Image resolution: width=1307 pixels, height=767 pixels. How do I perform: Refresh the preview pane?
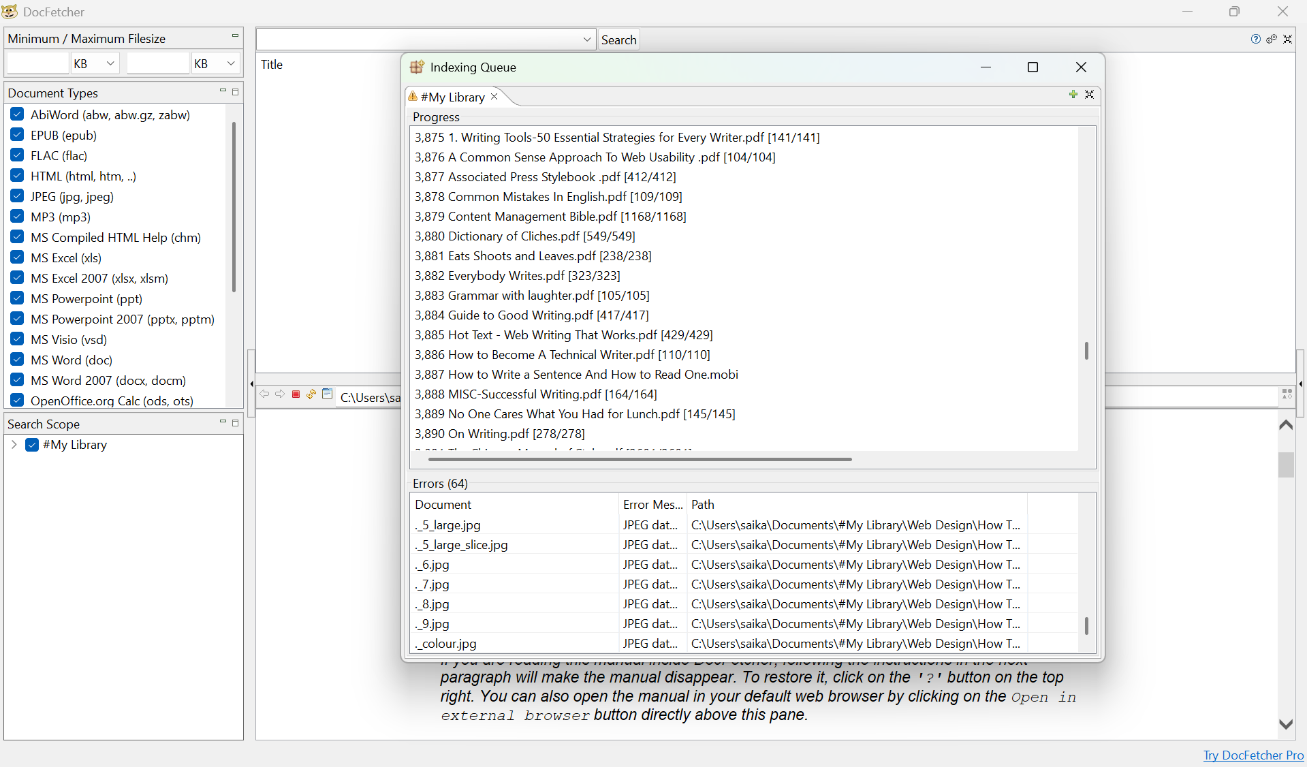click(x=311, y=394)
